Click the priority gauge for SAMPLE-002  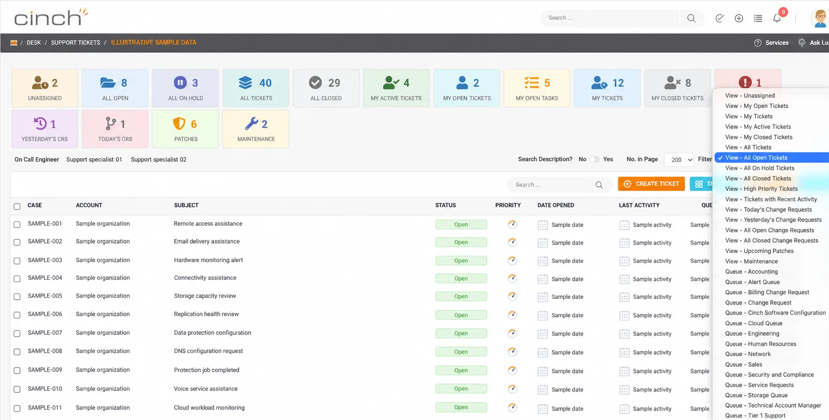[512, 242]
